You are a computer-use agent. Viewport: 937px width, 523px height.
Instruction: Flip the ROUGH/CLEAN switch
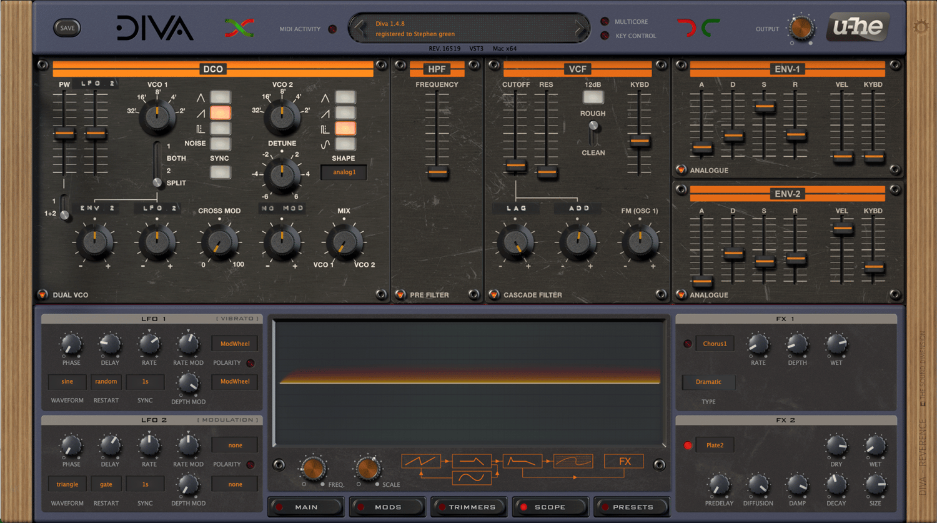point(593,132)
